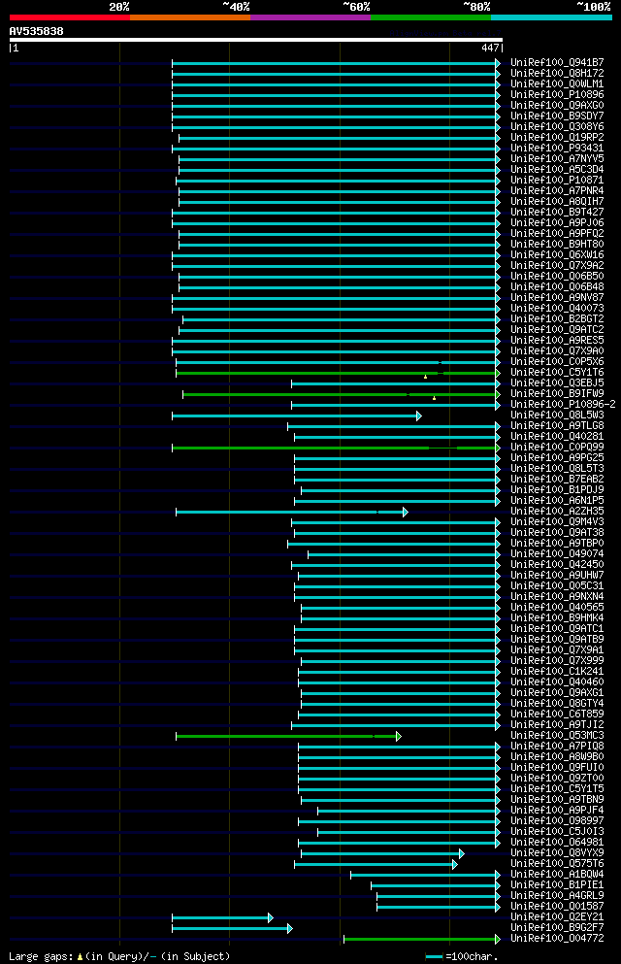
Task: Open hit UniRef100_B7EAB2
Action: click(x=557, y=480)
